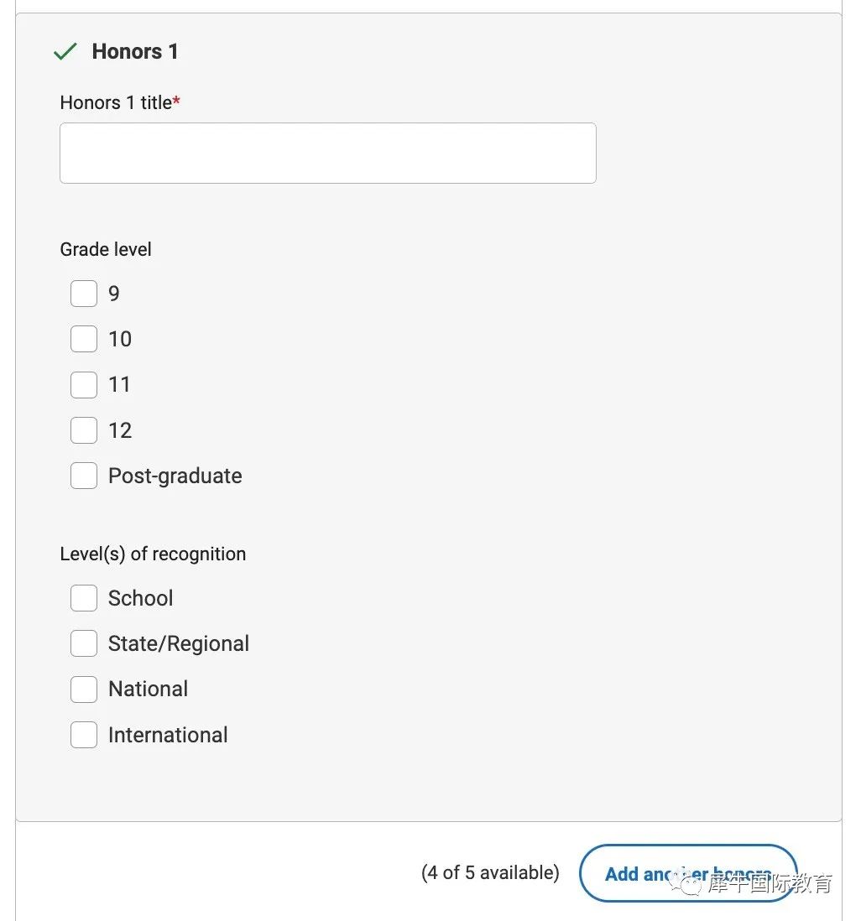The height and width of the screenshot is (921, 861).
Task: Focus the Honors 1 title text field
Action: click(328, 153)
